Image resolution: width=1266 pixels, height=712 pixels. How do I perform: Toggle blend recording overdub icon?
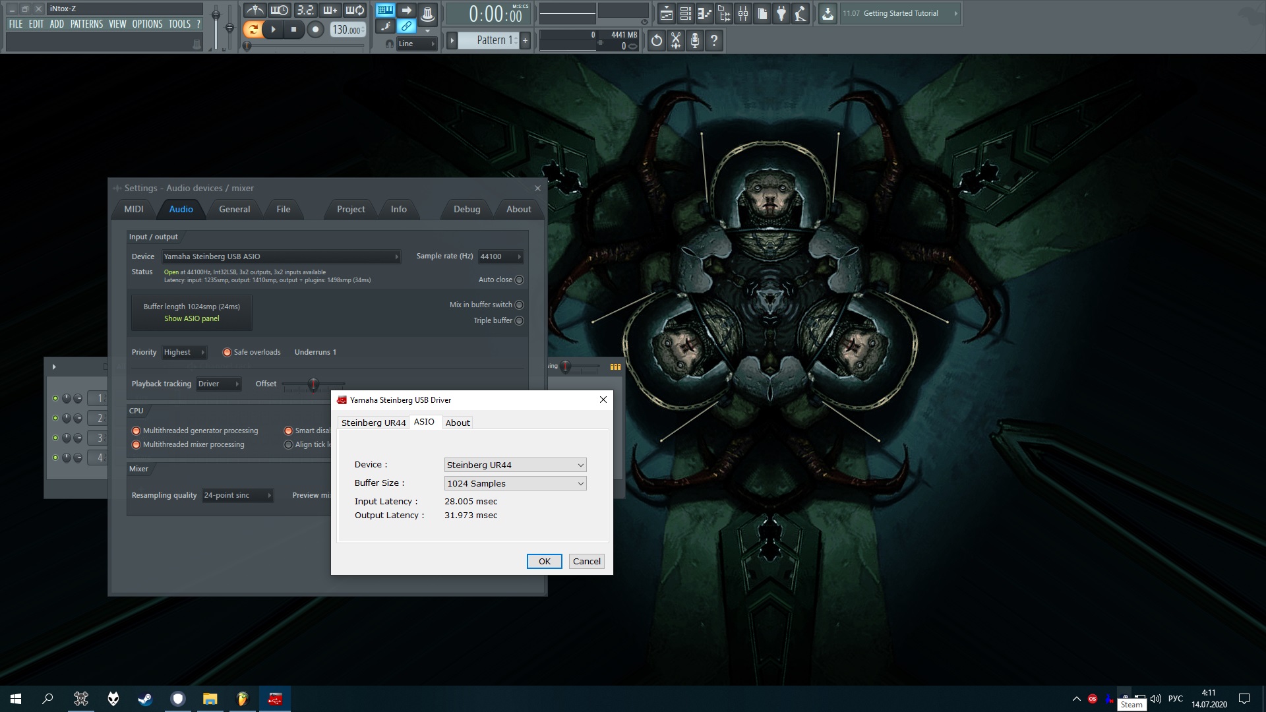pos(330,10)
